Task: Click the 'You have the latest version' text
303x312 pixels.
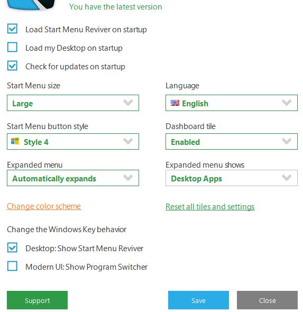Action: coord(116,7)
